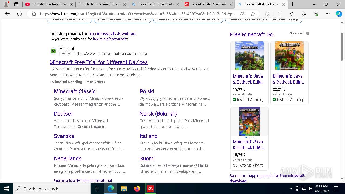The width and height of the screenshot is (345, 194).
Task: Open the Edge profile avatar icon
Action: click(x=6, y=4)
